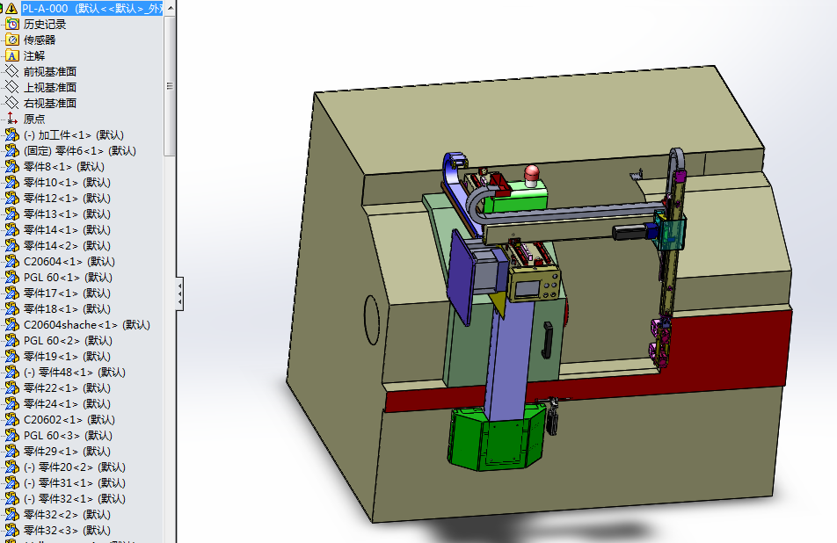Click the part icon for 零件18<1>

11,308
